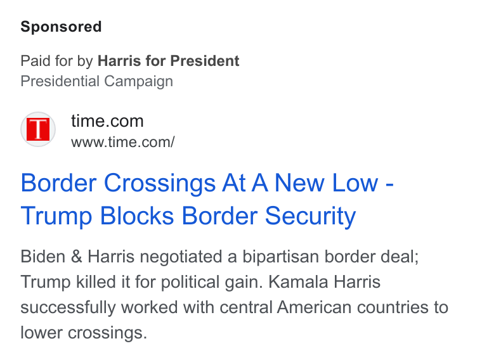
Task: Select the bold Harris for President advertiser name
Action: point(169,60)
